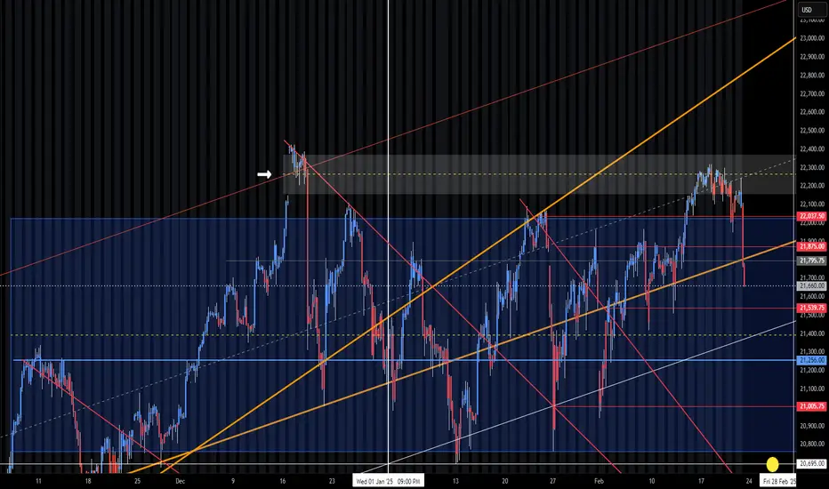829x489 pixels.
Task: Select the blue 21,256.00 price label
Action: (811, 360)
